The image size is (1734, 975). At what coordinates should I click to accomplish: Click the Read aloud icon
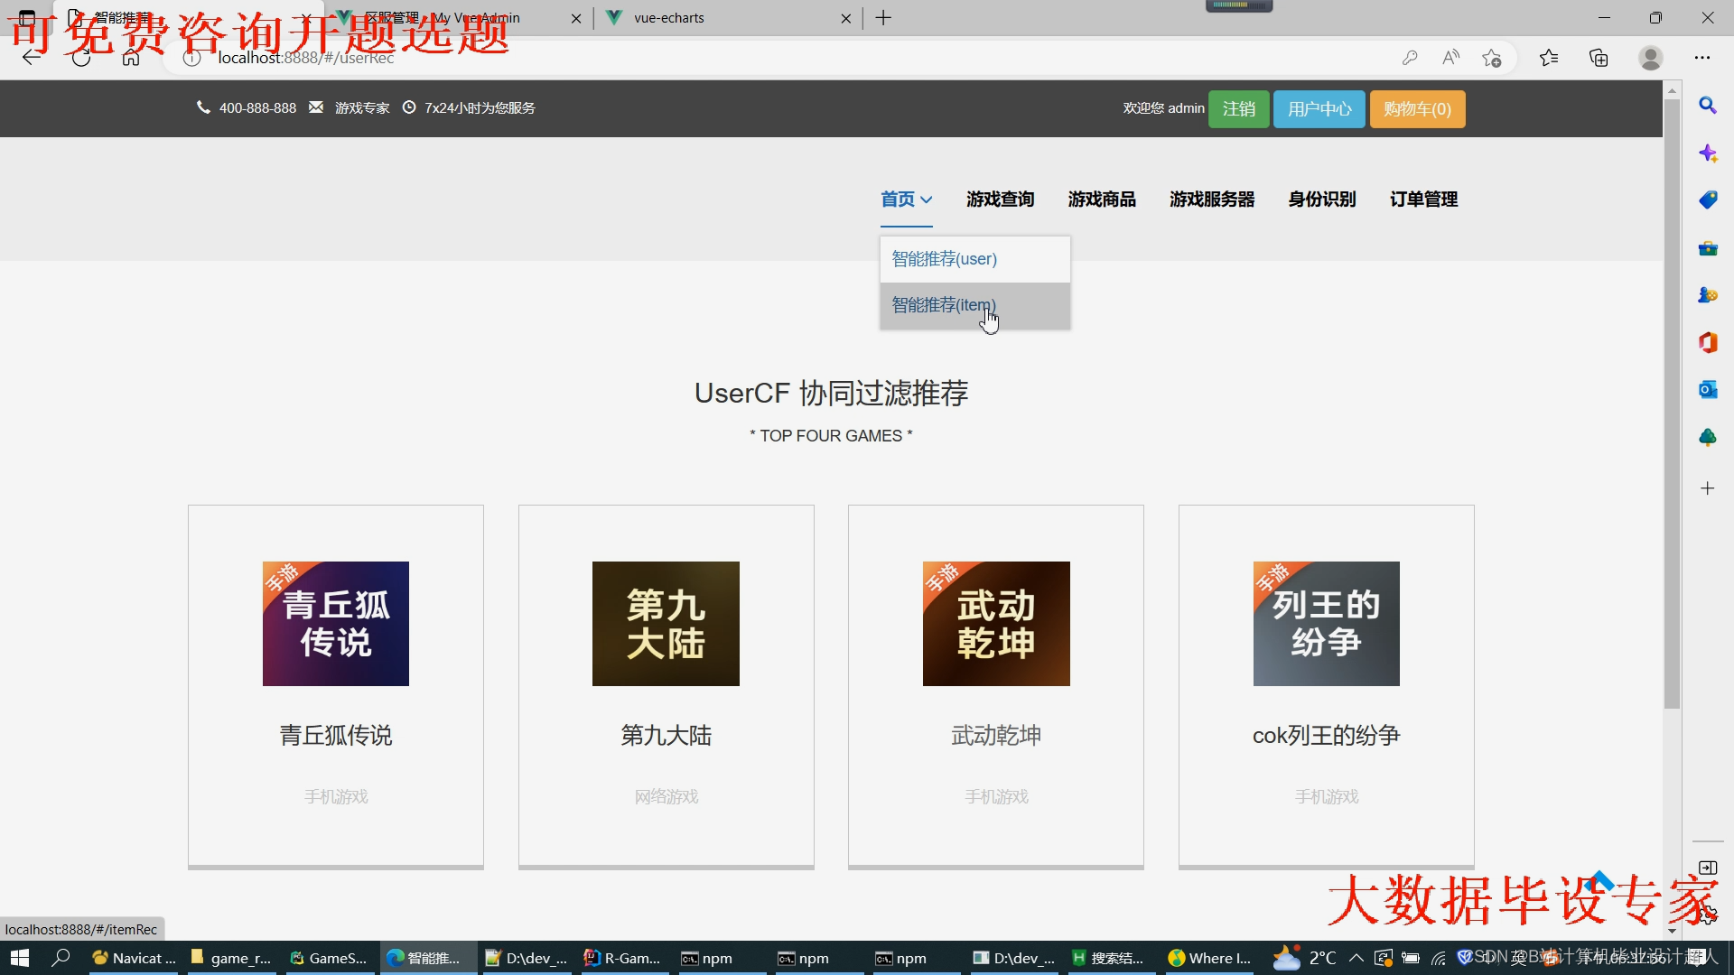tap(1450, 58)
